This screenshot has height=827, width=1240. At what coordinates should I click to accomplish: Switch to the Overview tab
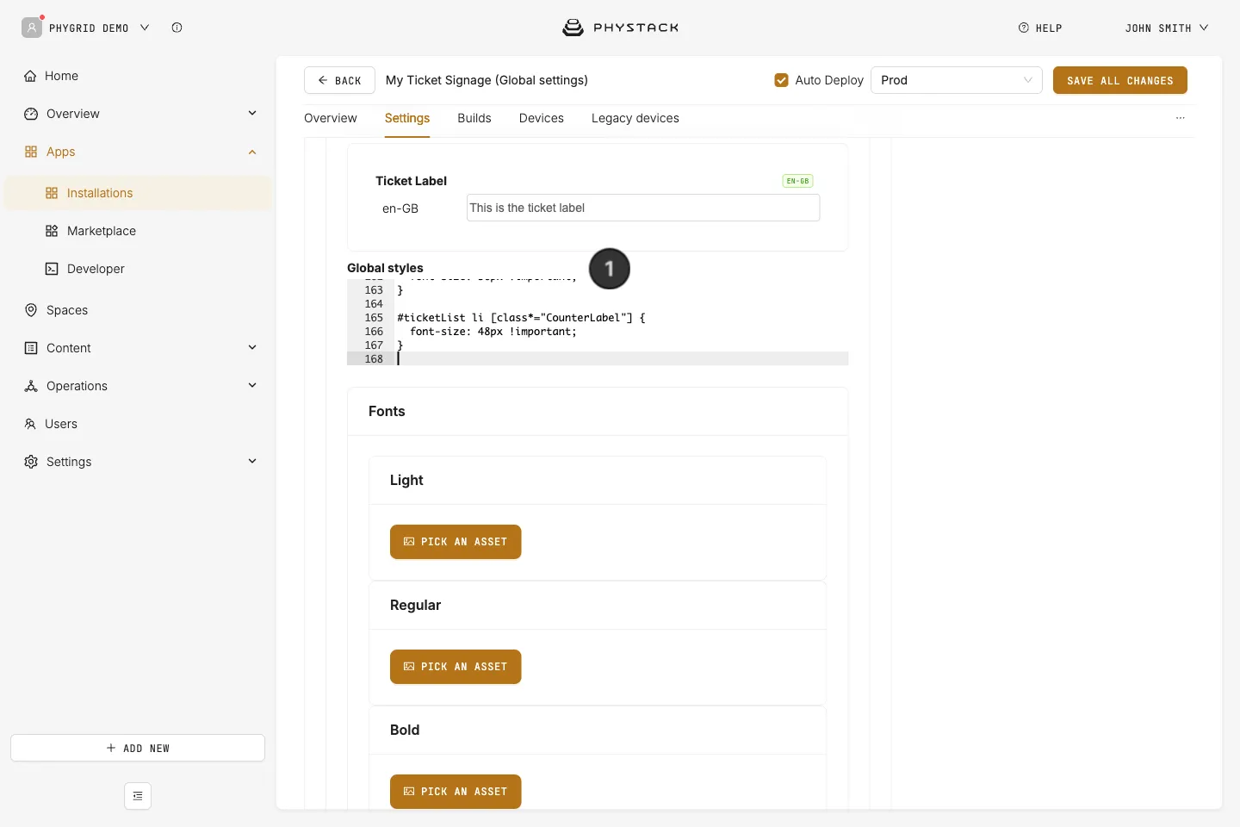pyautogui.click(x=331, y=118)
